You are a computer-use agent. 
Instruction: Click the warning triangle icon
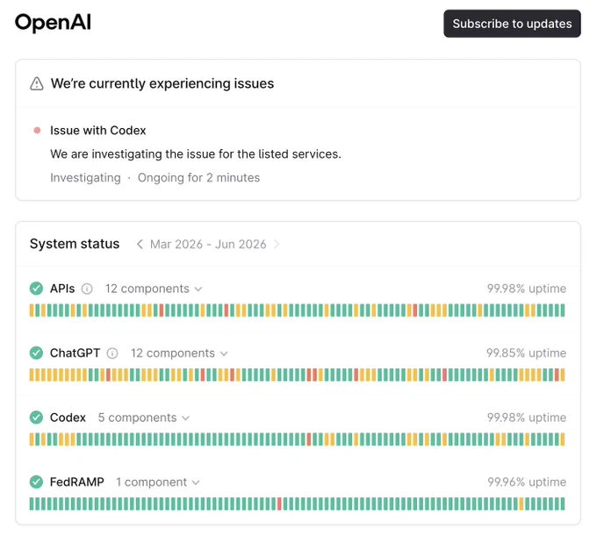tap(37, 83)
